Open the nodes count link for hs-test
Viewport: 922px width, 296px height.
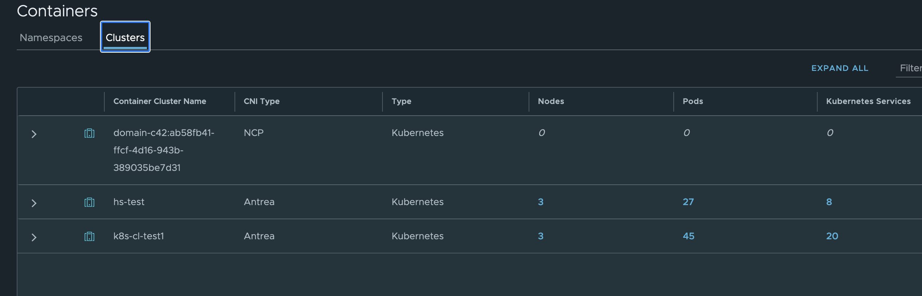coord(541,202)
